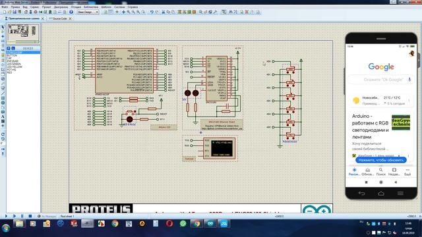Flip vertically with the Y-mirror icon
Screen dimensions: 422x237
tap(3, 153)
